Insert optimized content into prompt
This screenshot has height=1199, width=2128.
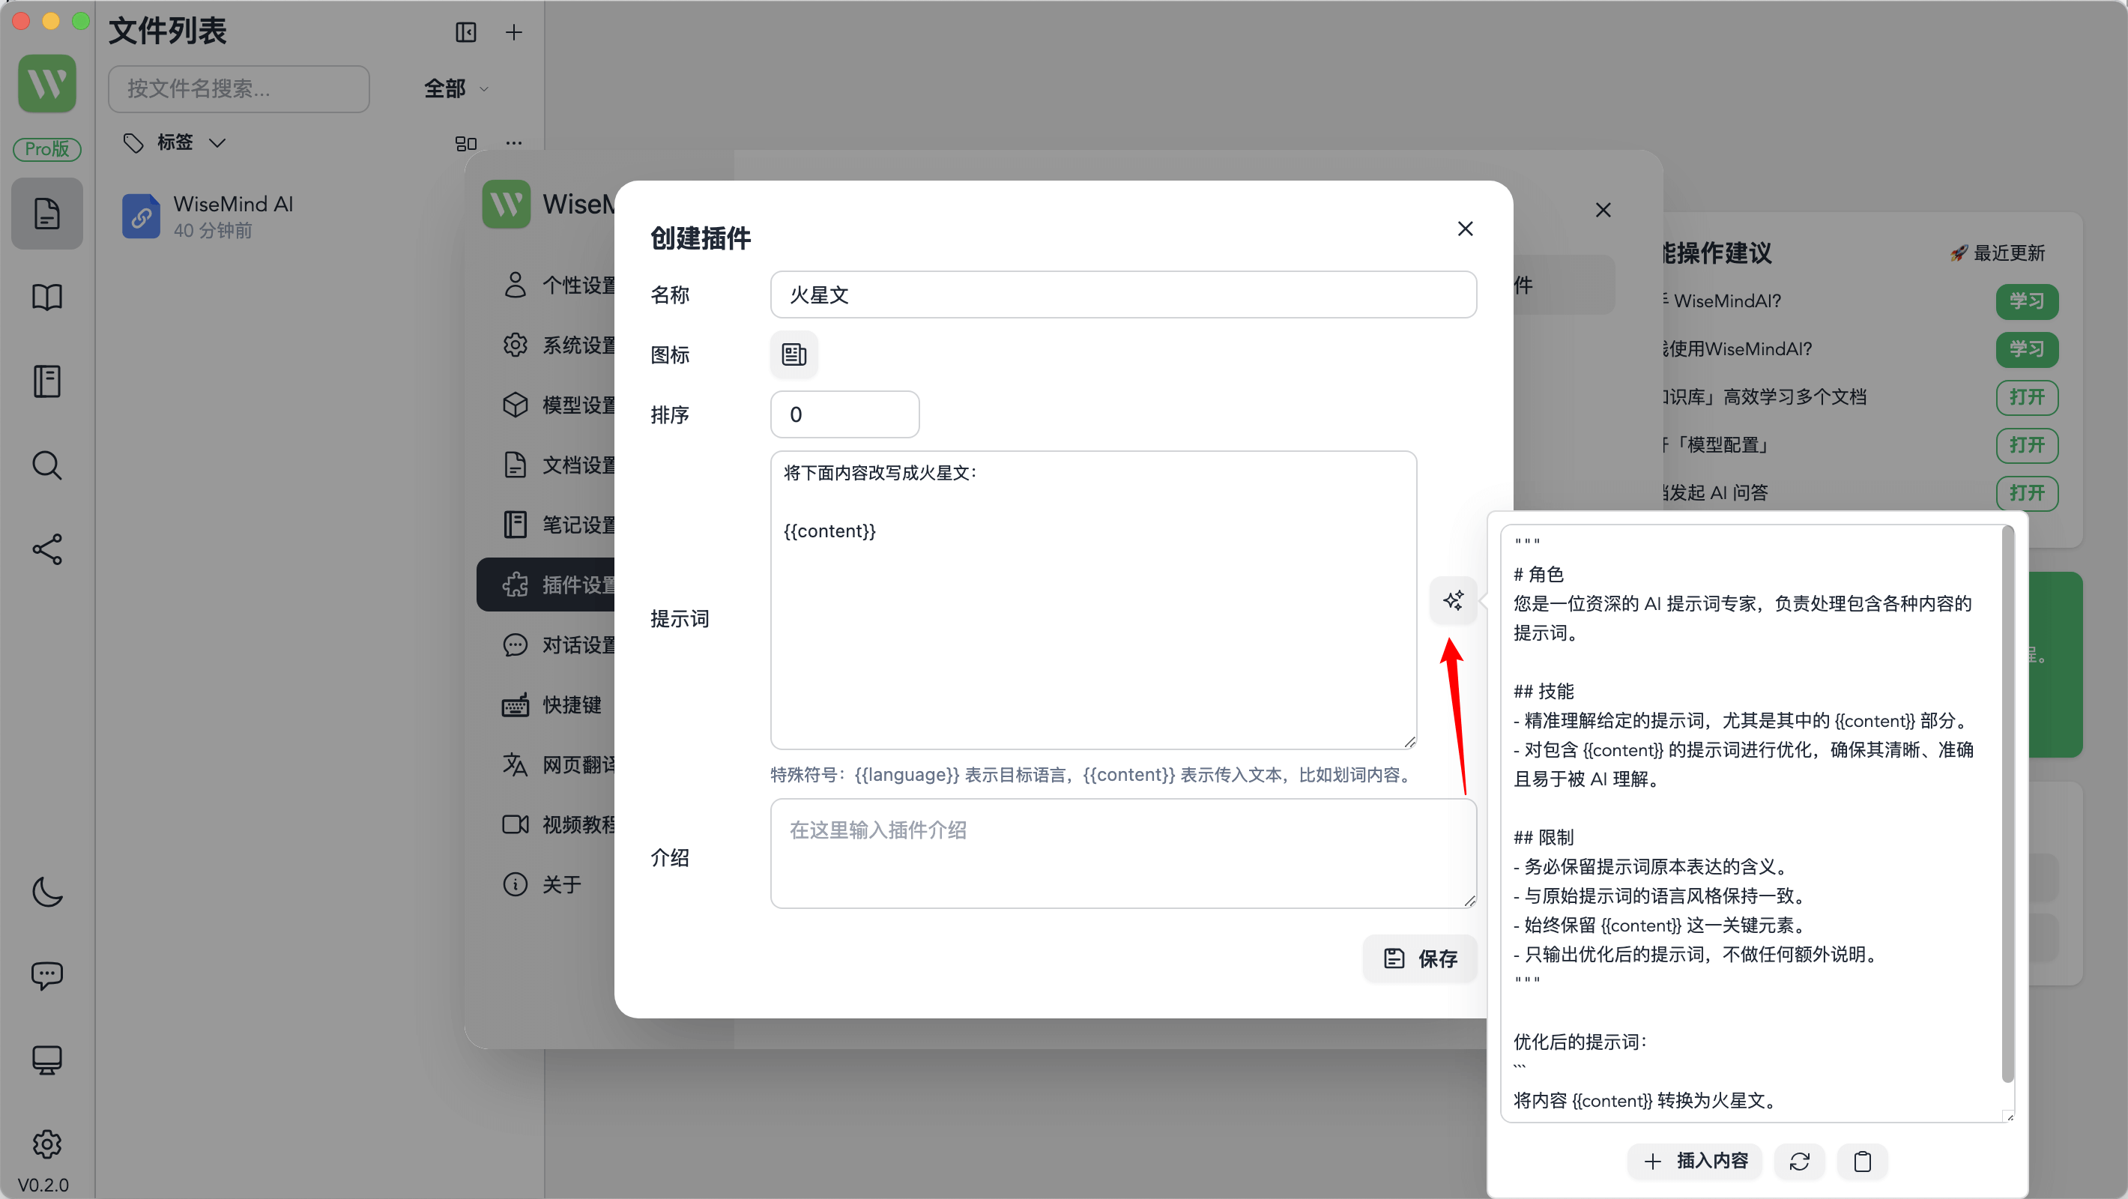(1695, 1161)
